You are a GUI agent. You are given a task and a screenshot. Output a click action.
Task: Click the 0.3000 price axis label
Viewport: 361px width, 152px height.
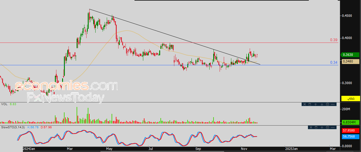pos(347,83)
